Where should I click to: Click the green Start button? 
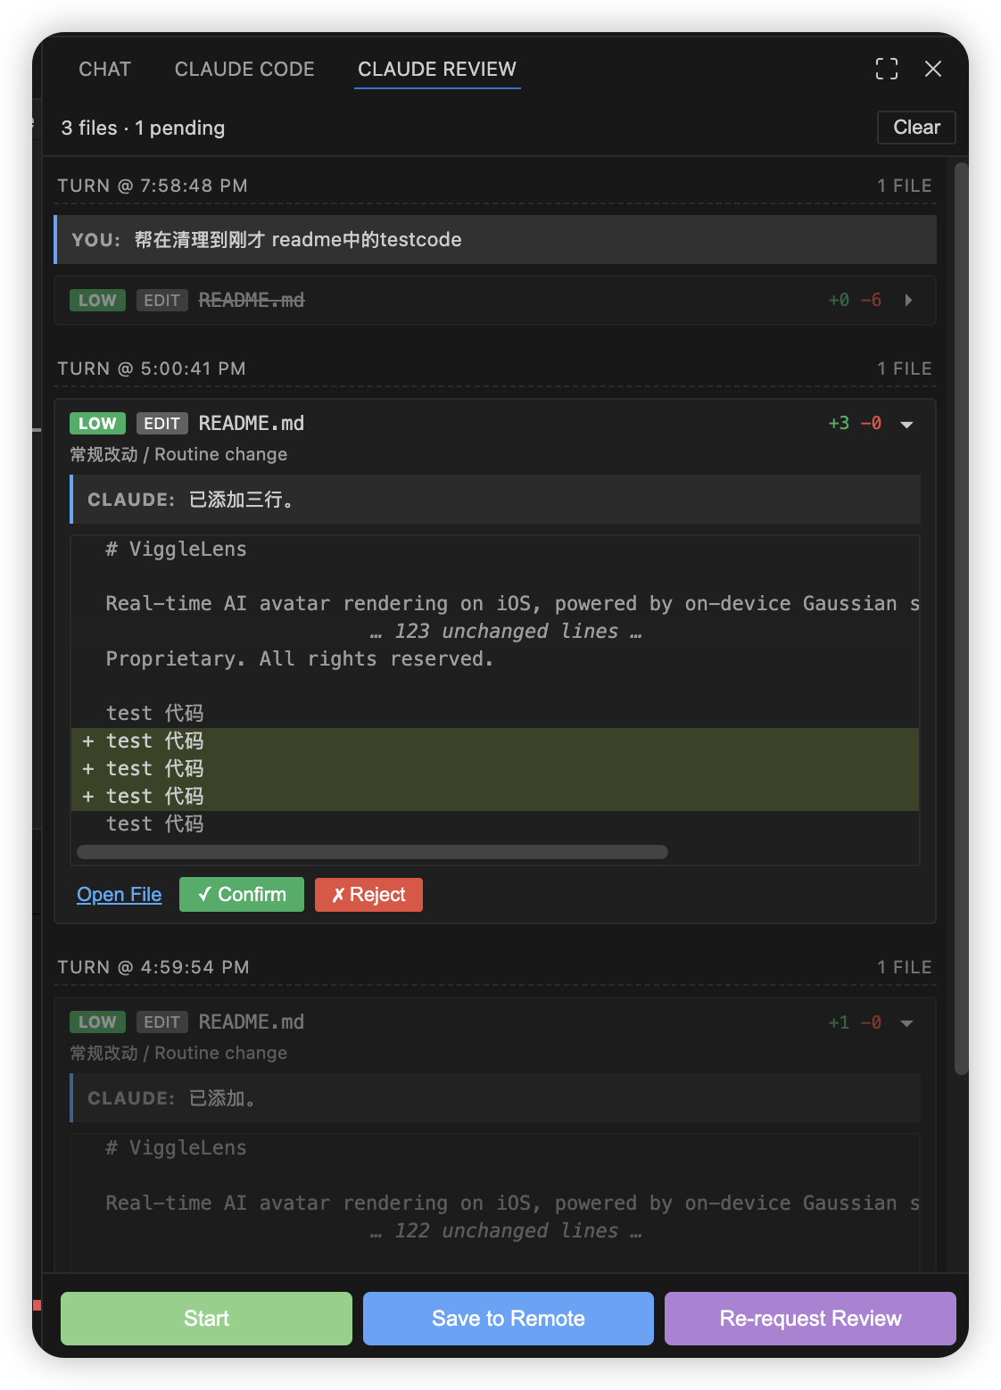click(x=206, y=1318)
